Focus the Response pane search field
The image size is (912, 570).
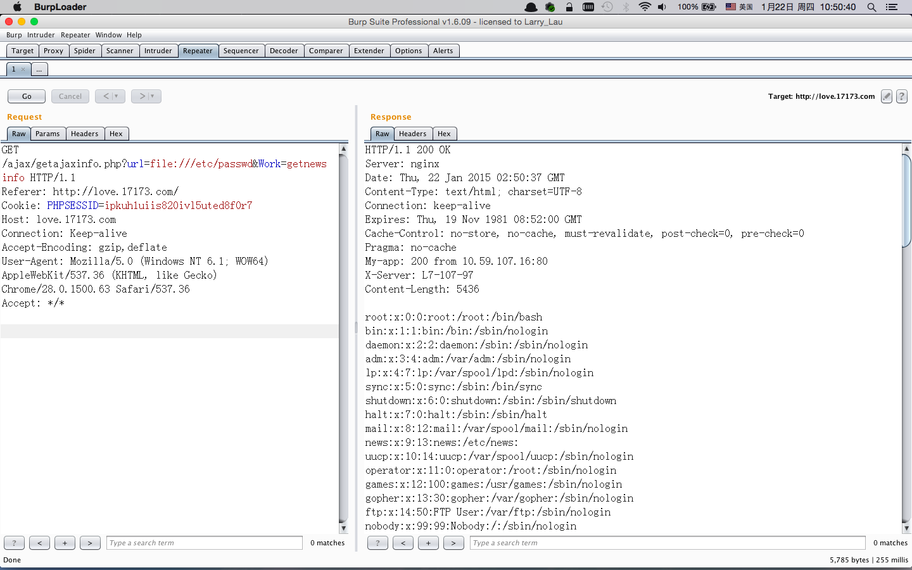coord(668,543)
